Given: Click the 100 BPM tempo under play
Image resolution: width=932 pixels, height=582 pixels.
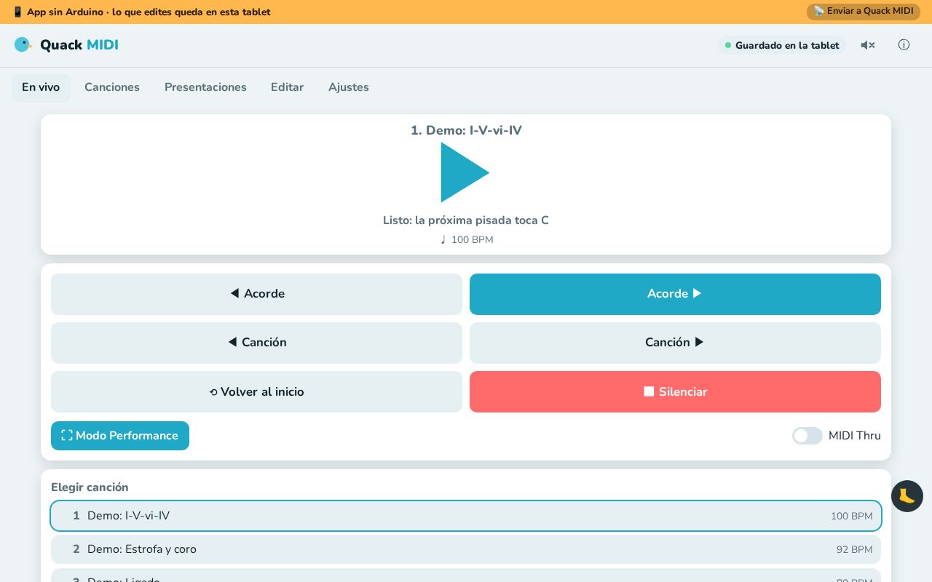Looking at the screenshot, I should click(466, 240).
